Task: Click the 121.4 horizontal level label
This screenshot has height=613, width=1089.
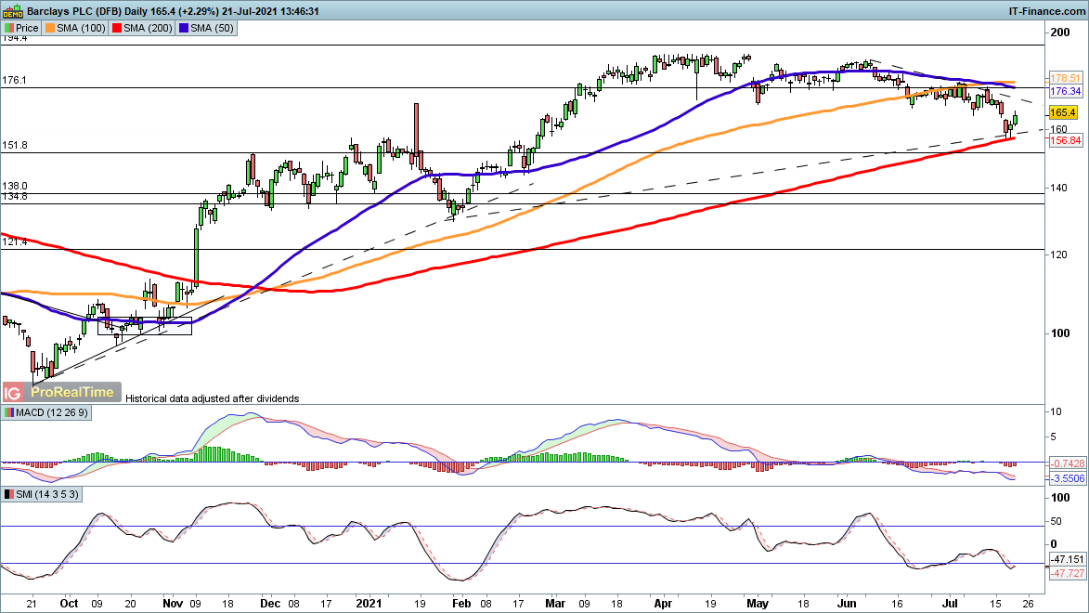Action: click(15, 241)
